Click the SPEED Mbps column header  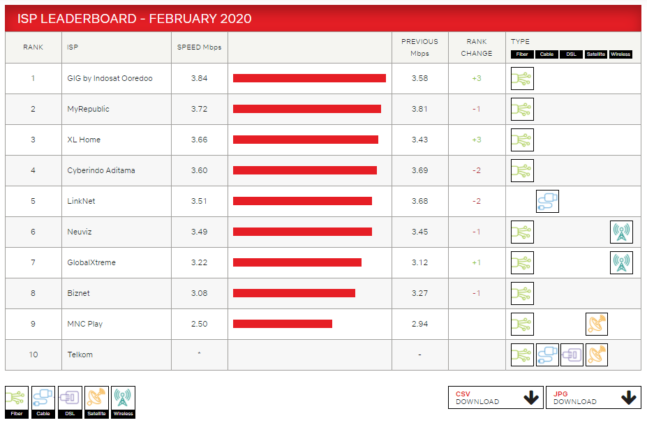coord(200,47)
